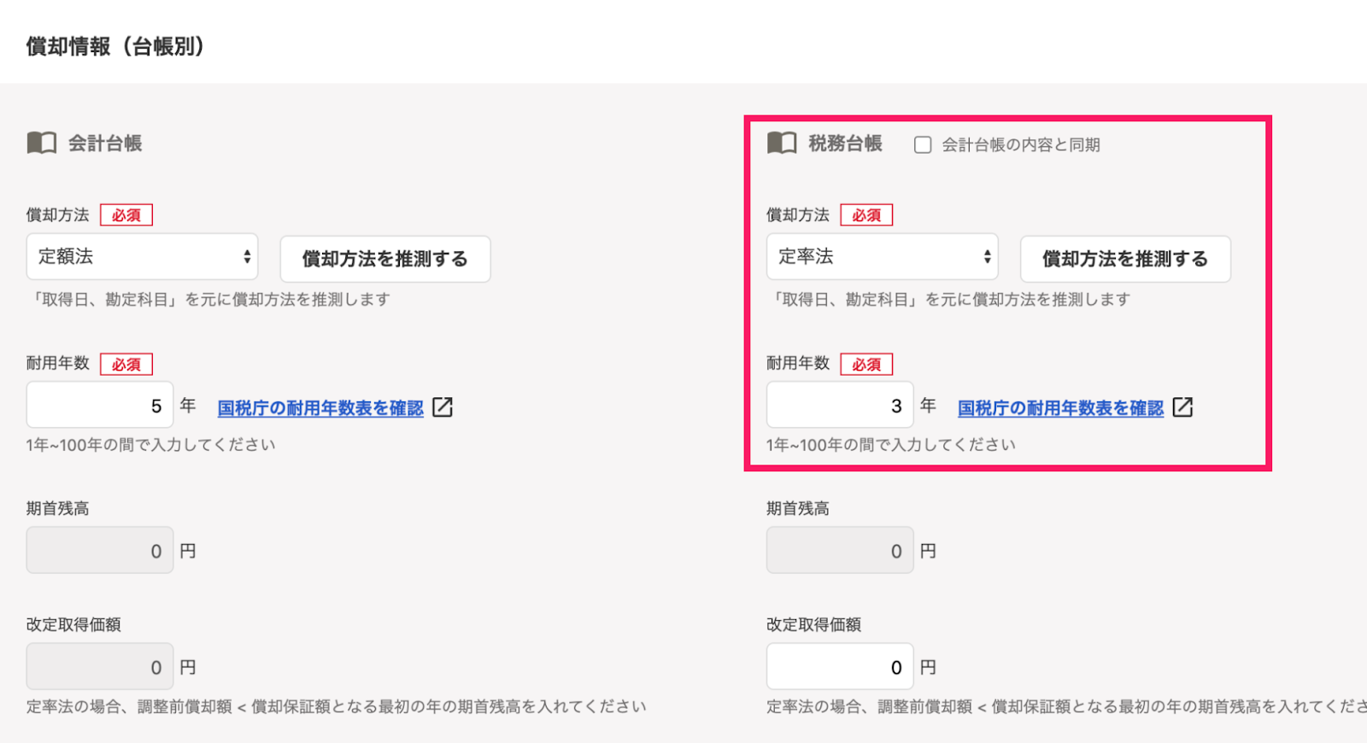This screenshot has width=1367, height=743.
Task: Click 定率法の場合 note under 会計台帳 改定取得価額
Action: (337, 706)
